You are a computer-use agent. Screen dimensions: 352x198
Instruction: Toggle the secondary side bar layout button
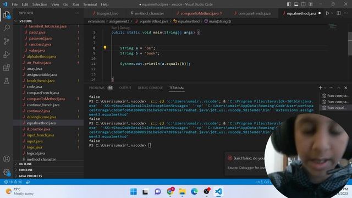[304, 4]
